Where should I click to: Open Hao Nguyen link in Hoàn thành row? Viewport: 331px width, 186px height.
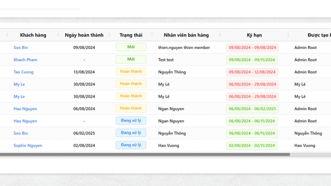(x=25, y=109)
